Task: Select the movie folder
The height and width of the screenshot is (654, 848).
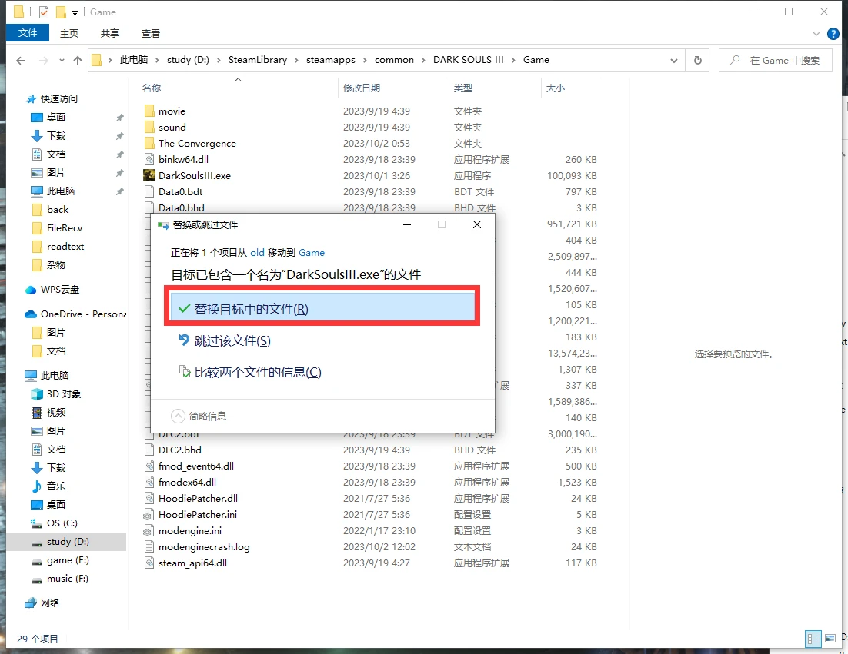Action: pos(172,111)
